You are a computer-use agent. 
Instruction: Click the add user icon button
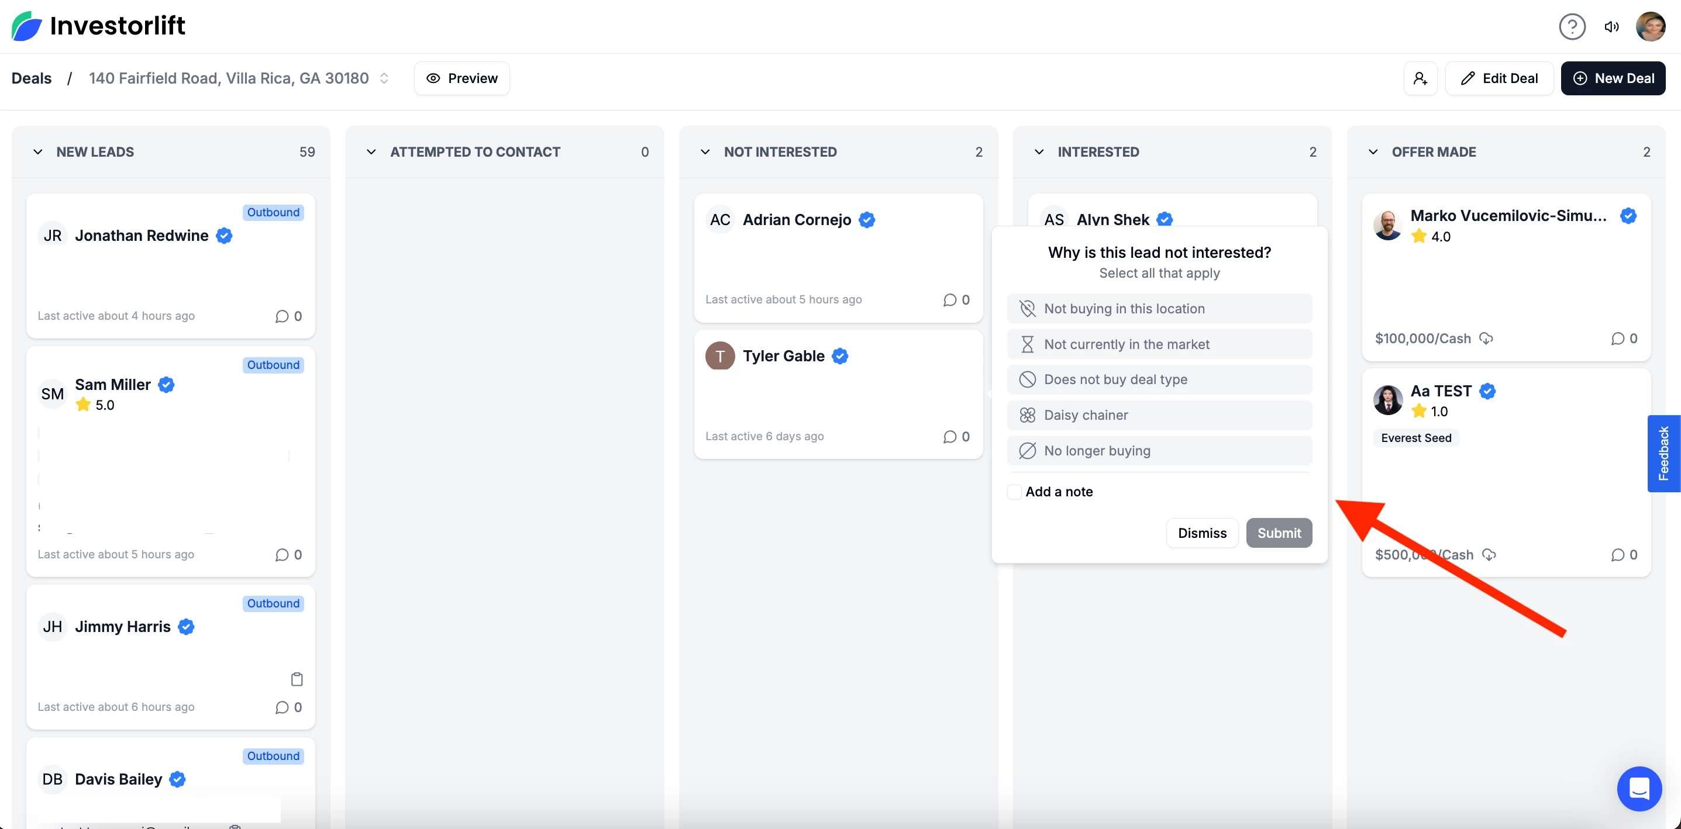[x=1420, y=78]
